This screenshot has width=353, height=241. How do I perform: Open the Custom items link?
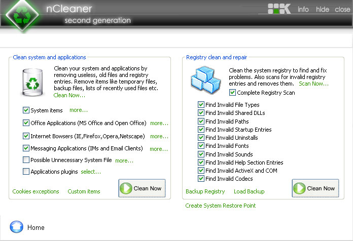pyautogui.click(x=84, y=191)
